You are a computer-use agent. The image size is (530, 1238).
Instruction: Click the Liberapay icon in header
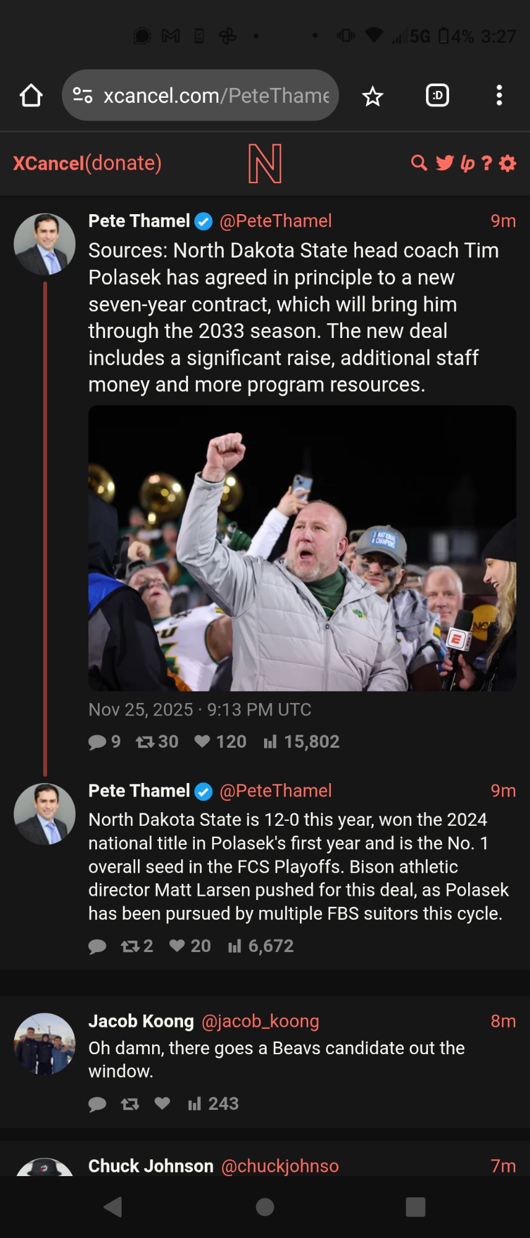coord(468,163)
